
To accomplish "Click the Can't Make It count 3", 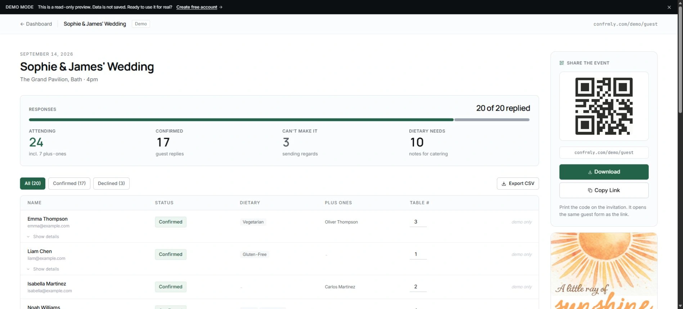I will [286, 142].
